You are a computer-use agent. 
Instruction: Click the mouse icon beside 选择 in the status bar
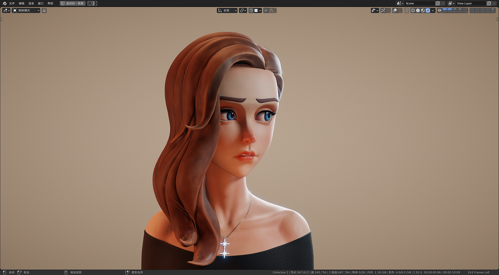[4, 272]
